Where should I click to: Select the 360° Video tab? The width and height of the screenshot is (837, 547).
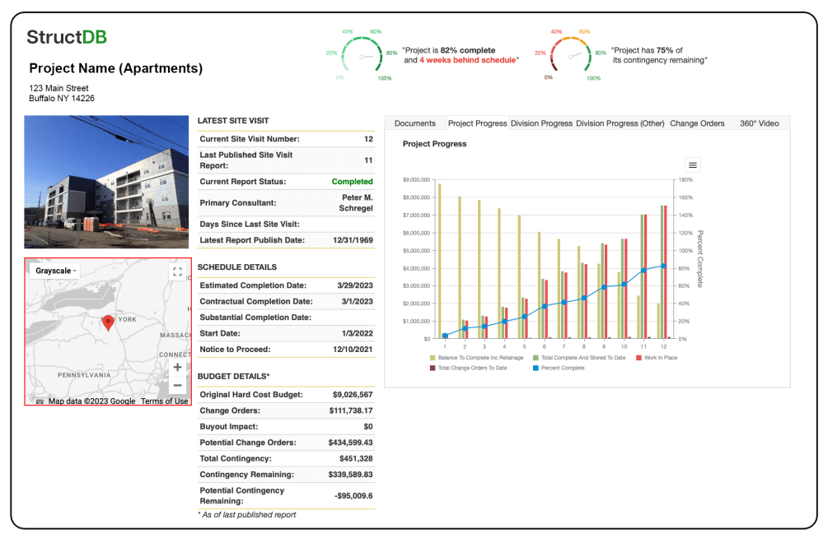coord(759,123)
